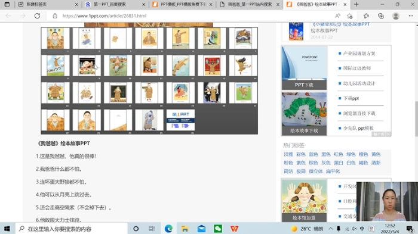The width and height of the screenshot is (418, 234).
Task: Open the 第1PPT slide thumbnail
Action: pyautogui.click(x=180, y=120)
